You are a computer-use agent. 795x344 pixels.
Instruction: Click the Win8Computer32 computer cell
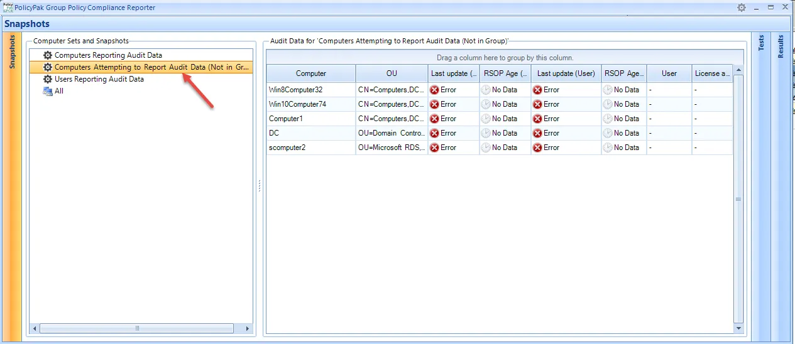pyautogui.click(x=311, y=90)
